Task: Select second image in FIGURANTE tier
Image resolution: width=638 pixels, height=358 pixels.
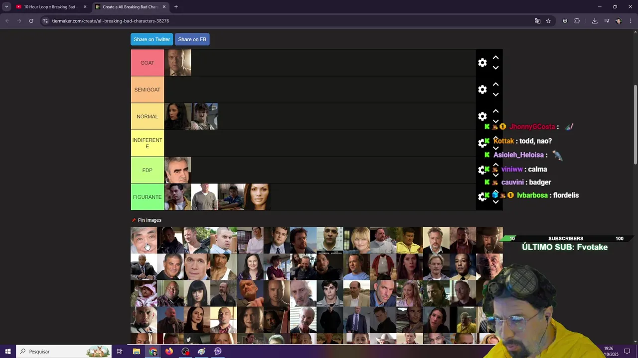Action: coord(204,197)
